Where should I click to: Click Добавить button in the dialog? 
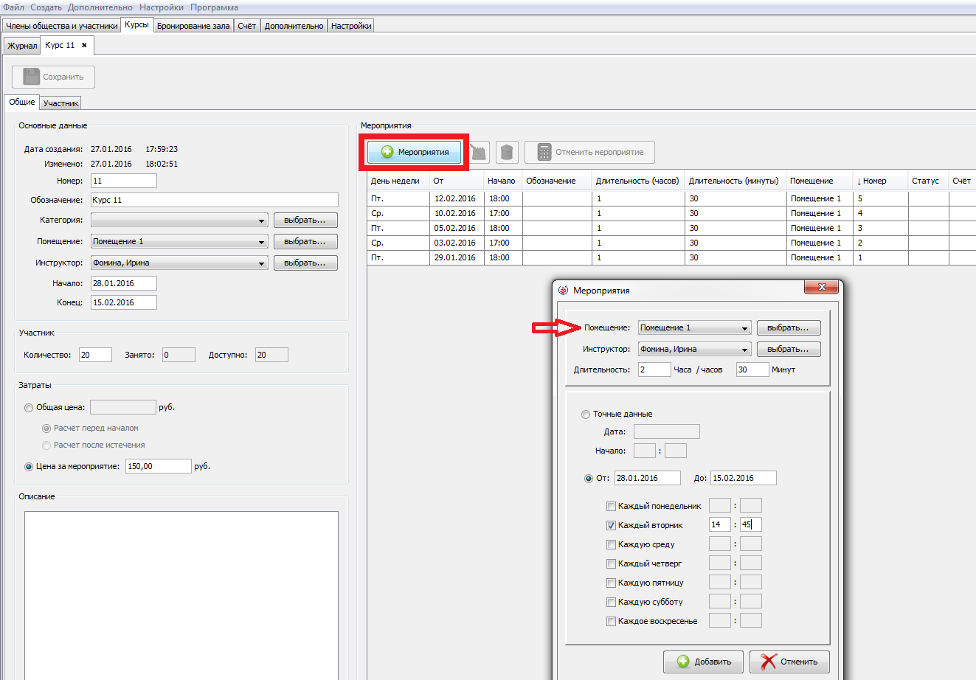[x=703, y=662]
